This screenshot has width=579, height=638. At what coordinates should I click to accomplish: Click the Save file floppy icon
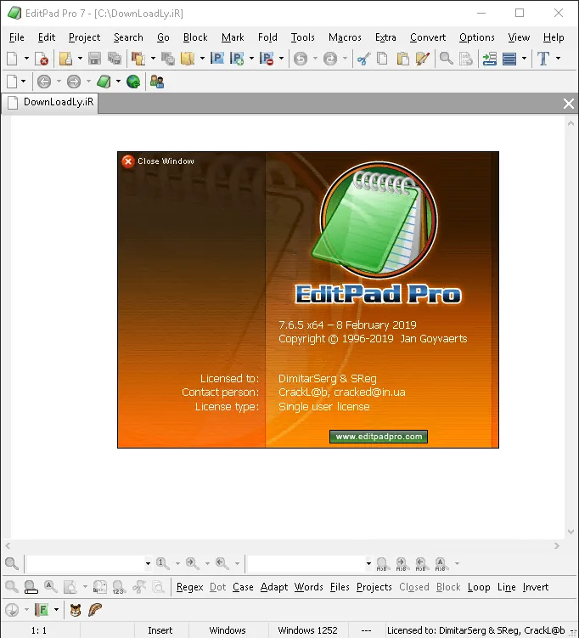[x=95, y=59]
